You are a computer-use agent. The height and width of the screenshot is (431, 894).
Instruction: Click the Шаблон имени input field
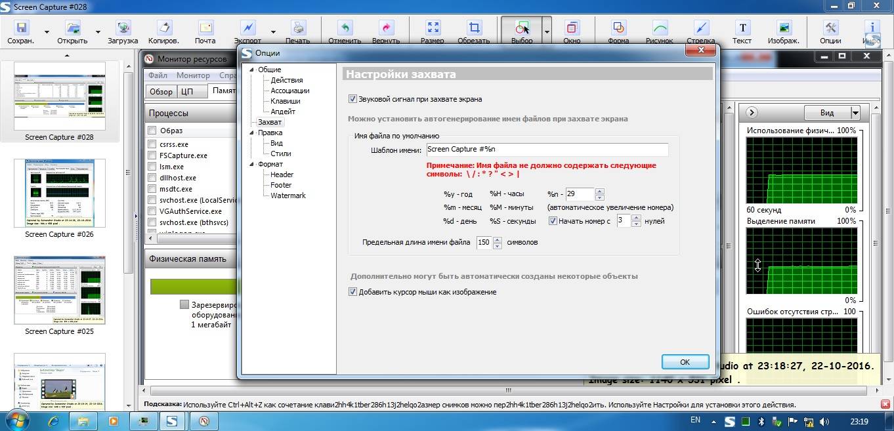pos(547,150)
